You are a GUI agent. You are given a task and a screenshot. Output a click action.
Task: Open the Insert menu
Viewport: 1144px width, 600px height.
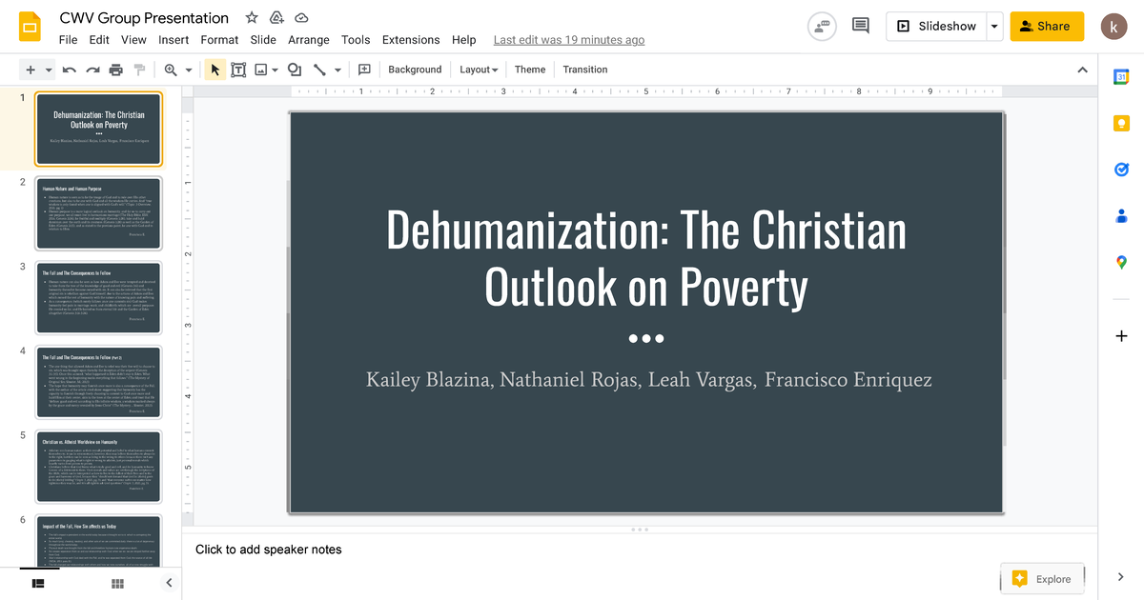point(174,40)
